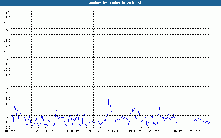
Task: Click the date label 04.02.12
Action: coord(32,131)
